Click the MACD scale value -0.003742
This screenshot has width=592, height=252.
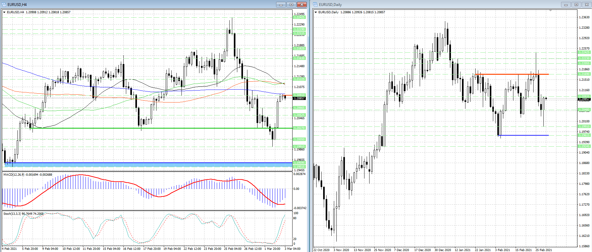coord(300,208)
